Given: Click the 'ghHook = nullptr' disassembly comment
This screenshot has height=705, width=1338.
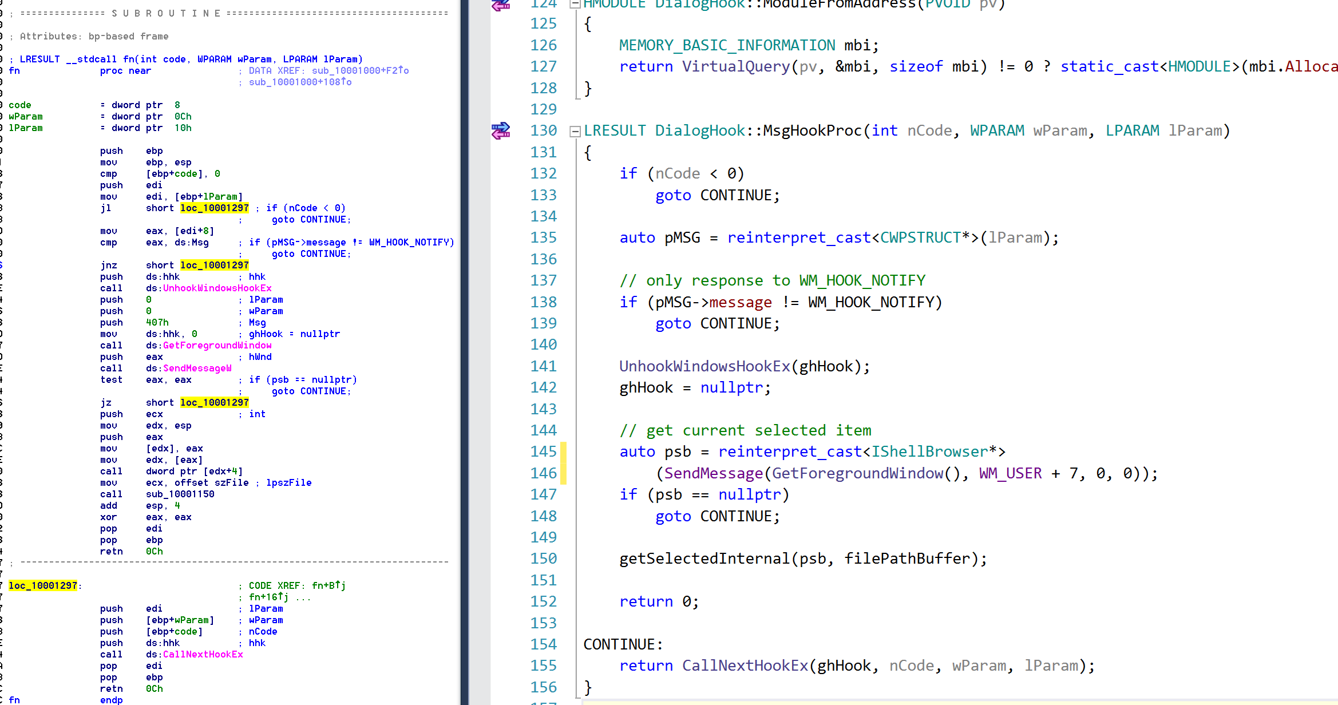Looking at the screenshot, I should point(295,334).
